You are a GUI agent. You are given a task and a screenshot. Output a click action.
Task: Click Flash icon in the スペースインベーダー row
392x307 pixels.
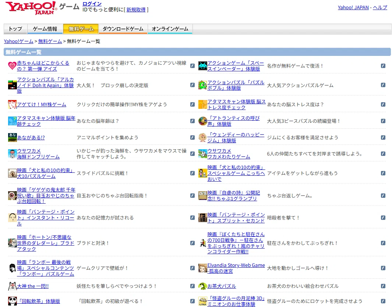[x=383, y=66]
